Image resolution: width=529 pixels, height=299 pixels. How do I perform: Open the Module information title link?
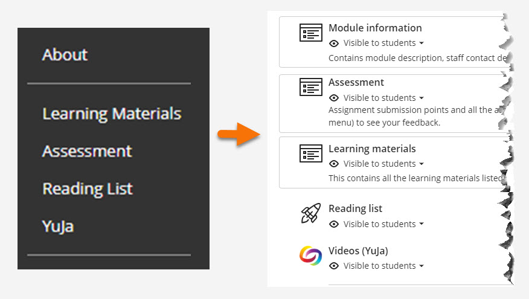click(375, 28)
